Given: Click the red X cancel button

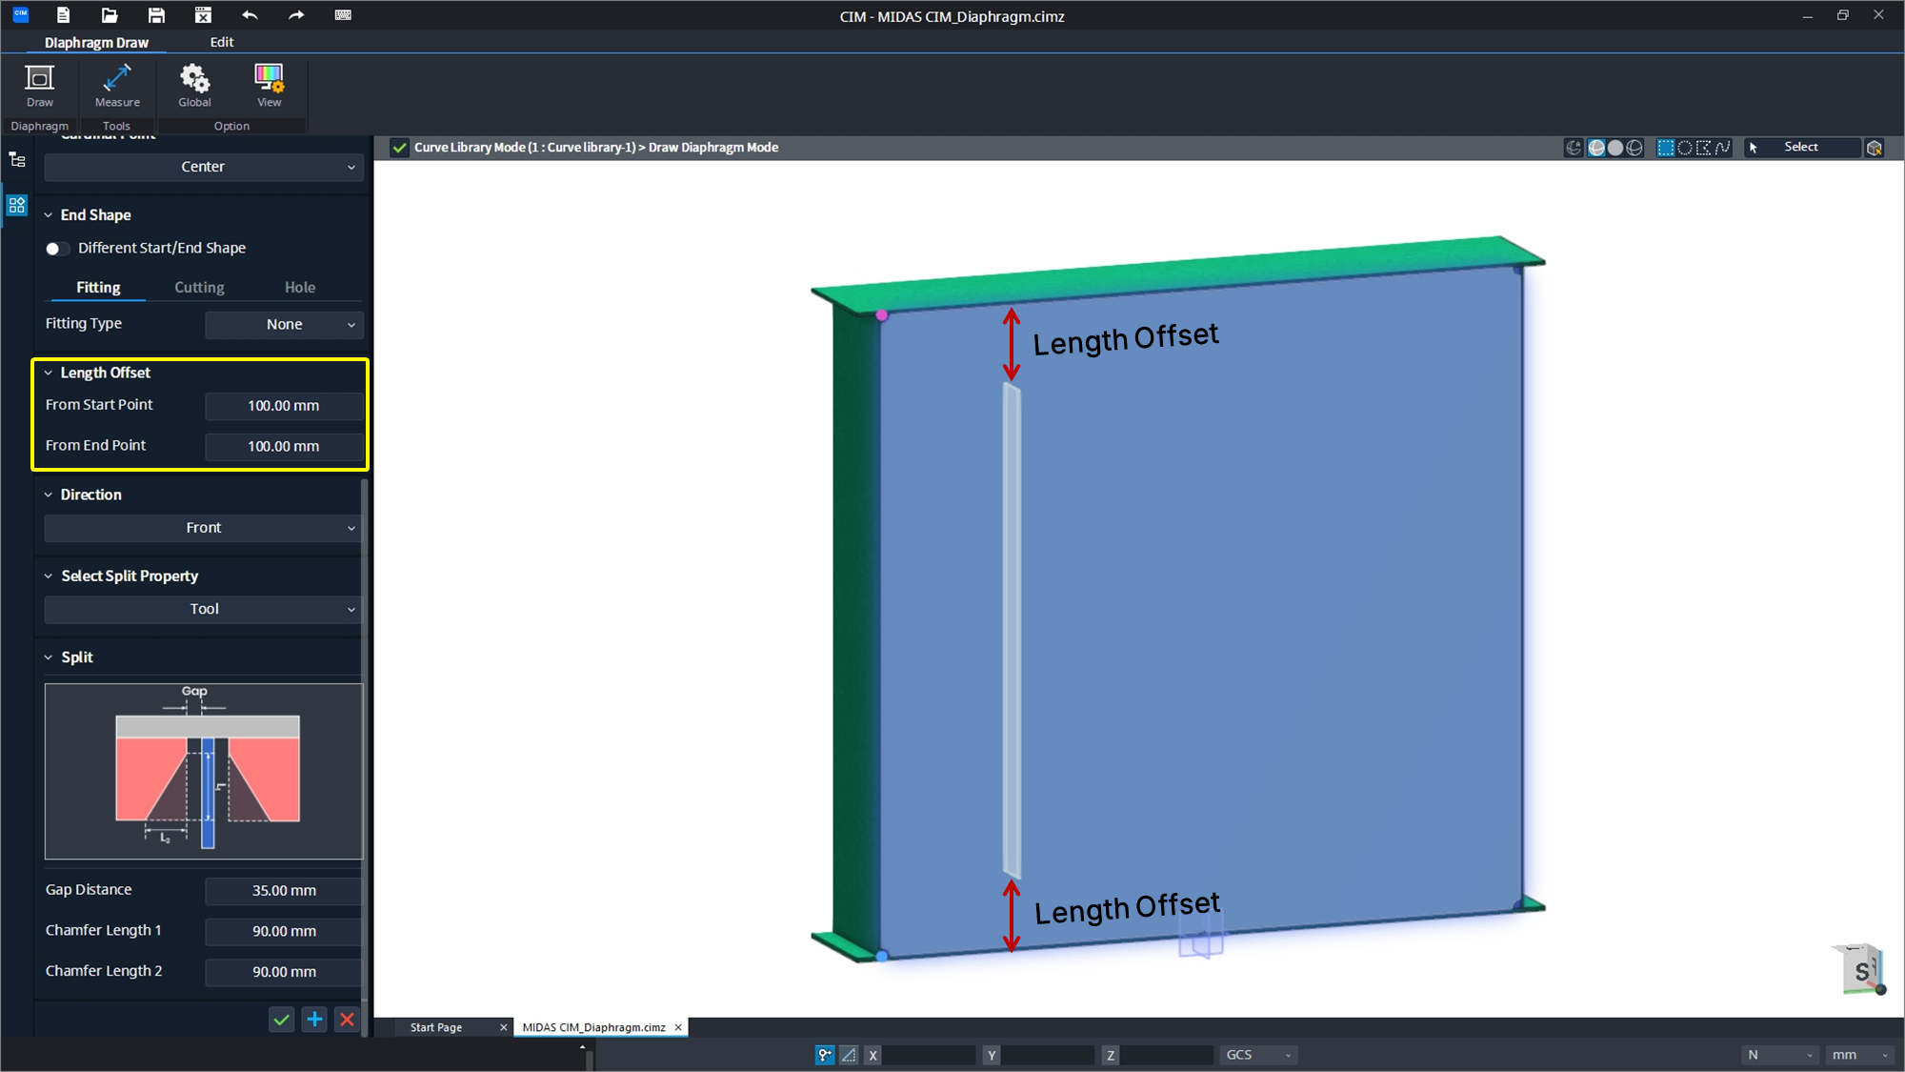Looking at the screenshot, I should point(347,1020).
